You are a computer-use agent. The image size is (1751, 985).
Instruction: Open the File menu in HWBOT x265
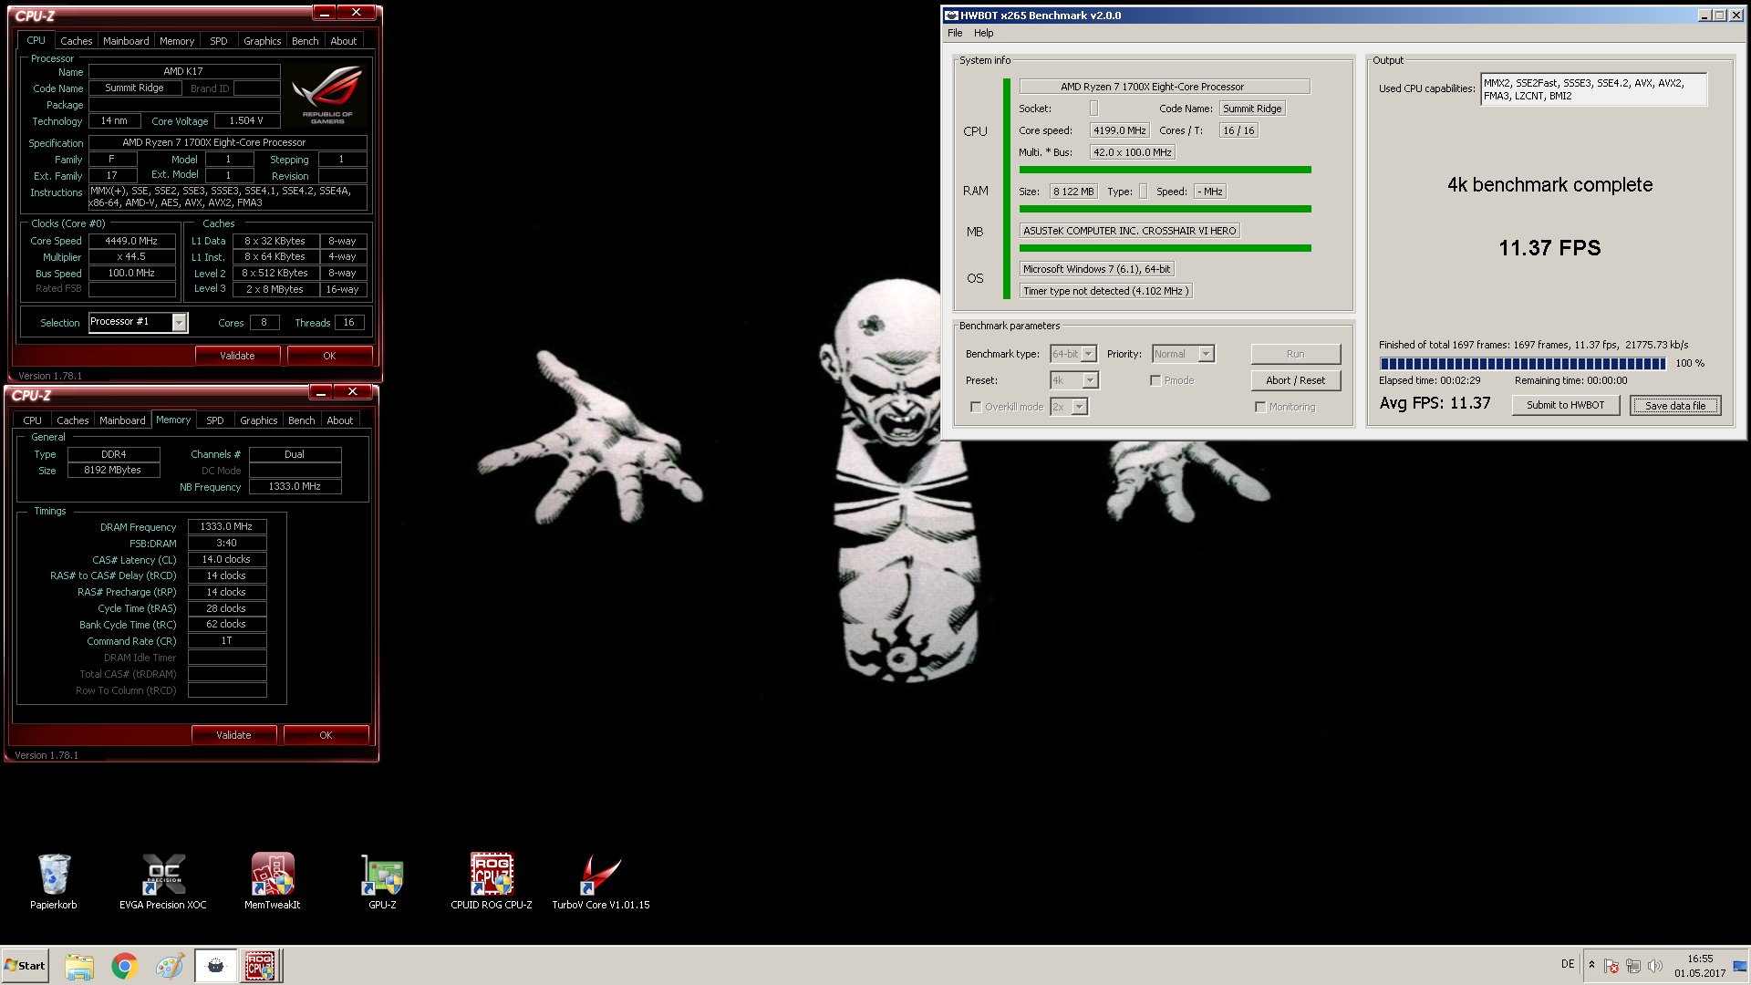click(955, 33)
